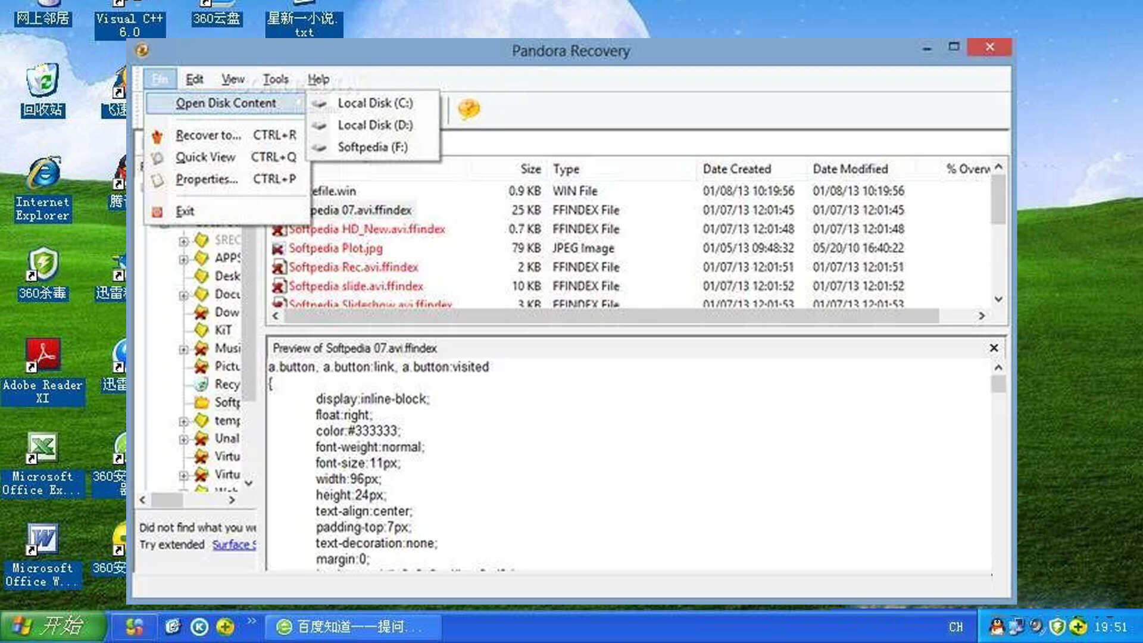Viewport: 1143px width, 643px height.
Task: Open the Recycle Bin desktop icon
Action: pyautogui.click(x=43, y=89)
